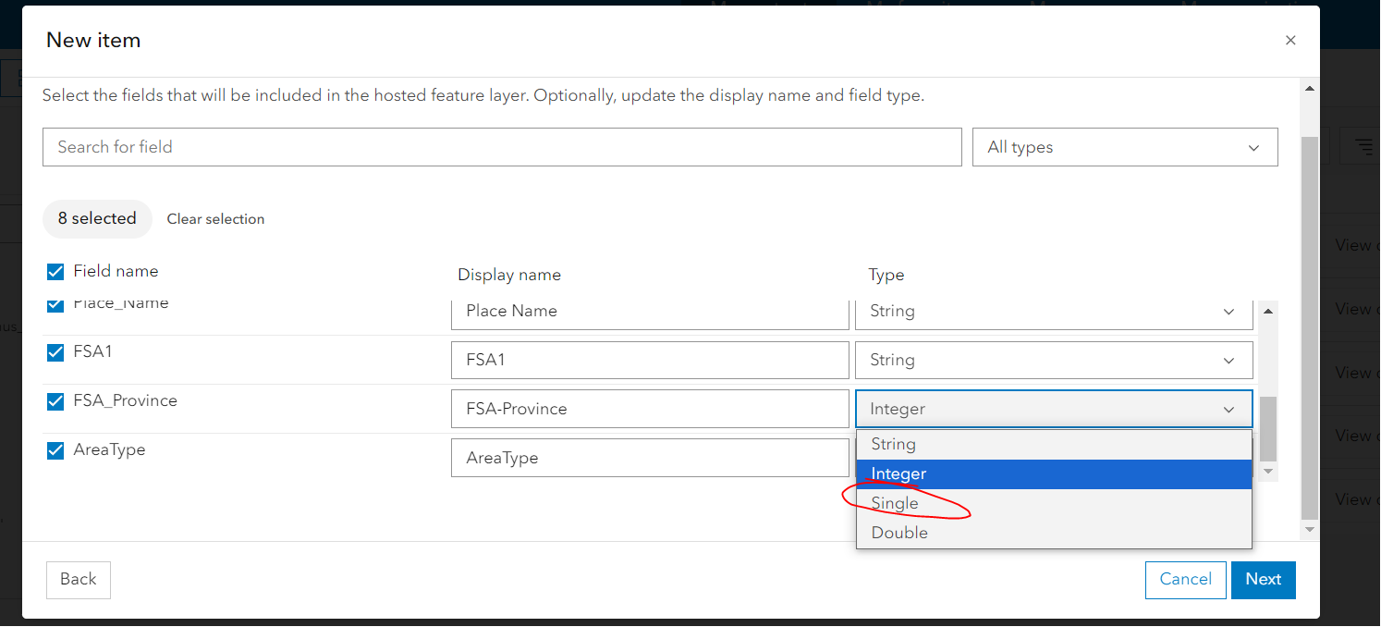Uncheck the FSA_Province field checkbox

point(55,401)
